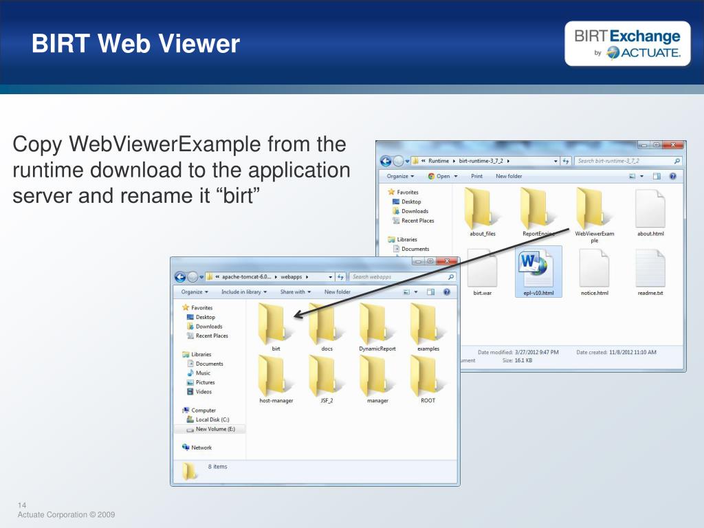Select the birt.war file

tap(482, 272)
